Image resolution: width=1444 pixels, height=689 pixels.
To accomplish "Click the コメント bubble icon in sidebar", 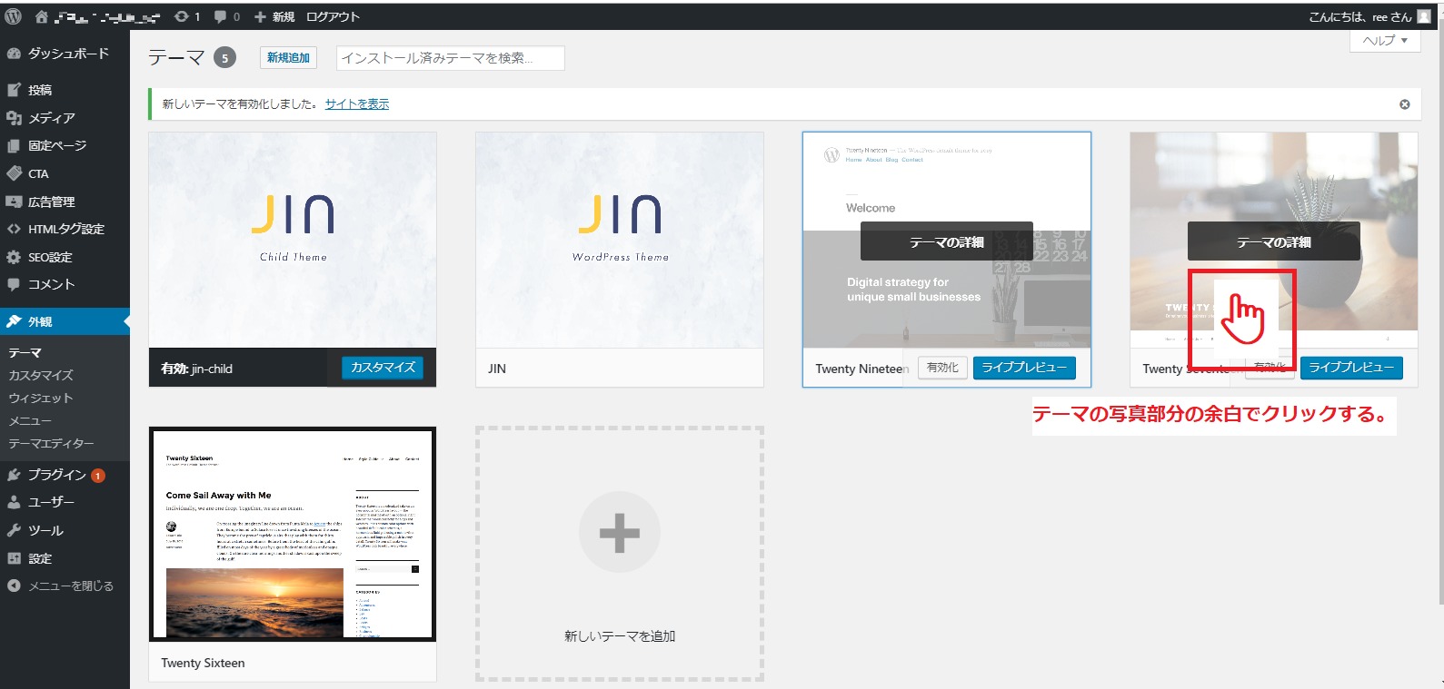I will (x=14, y=284).
